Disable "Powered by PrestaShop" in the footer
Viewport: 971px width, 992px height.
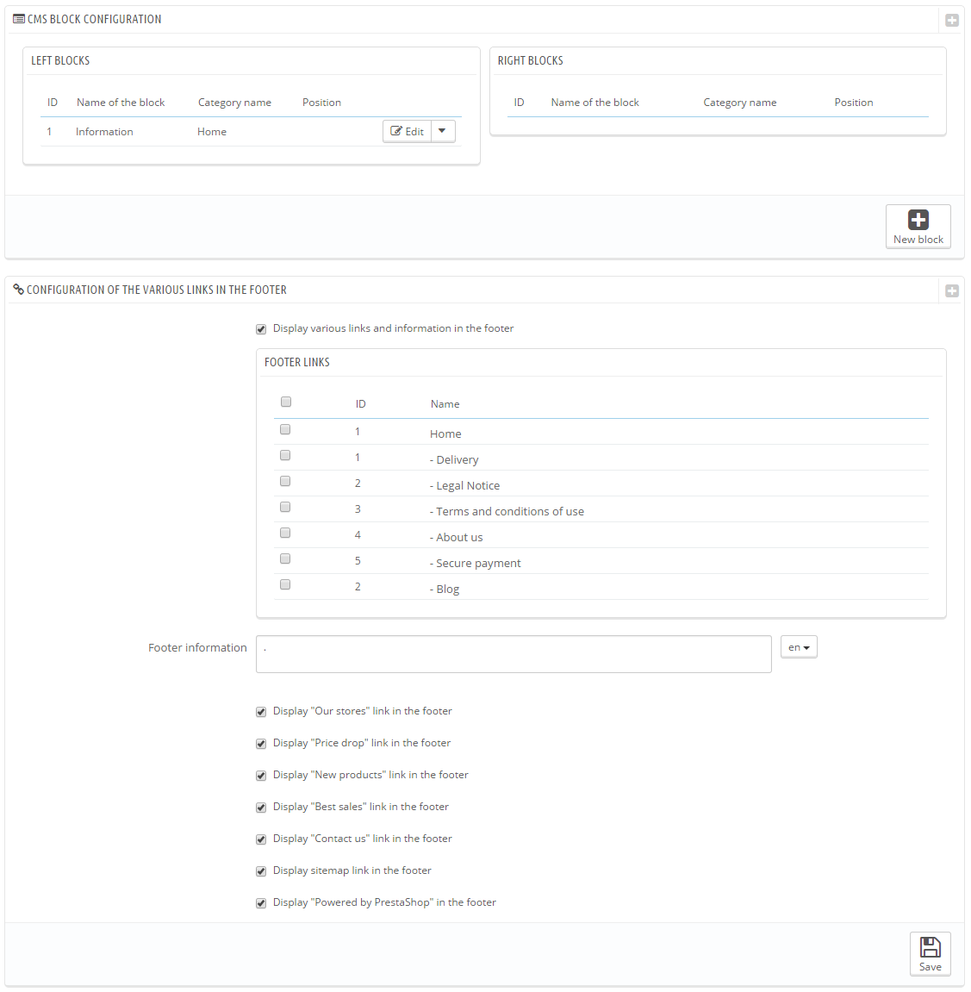261,902
